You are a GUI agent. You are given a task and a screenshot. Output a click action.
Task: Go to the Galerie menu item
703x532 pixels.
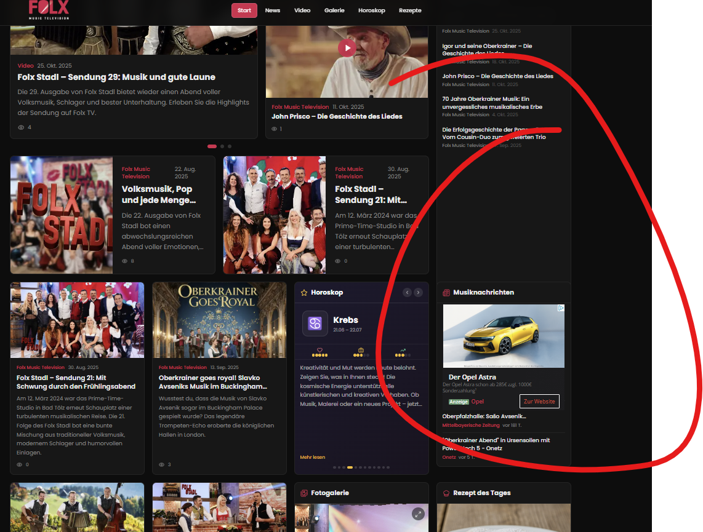[x=334, y=10]
